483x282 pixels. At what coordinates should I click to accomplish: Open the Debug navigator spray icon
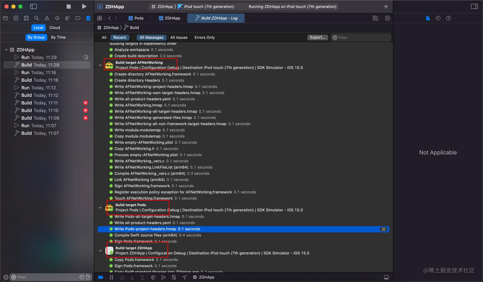[x=67, y=18]
